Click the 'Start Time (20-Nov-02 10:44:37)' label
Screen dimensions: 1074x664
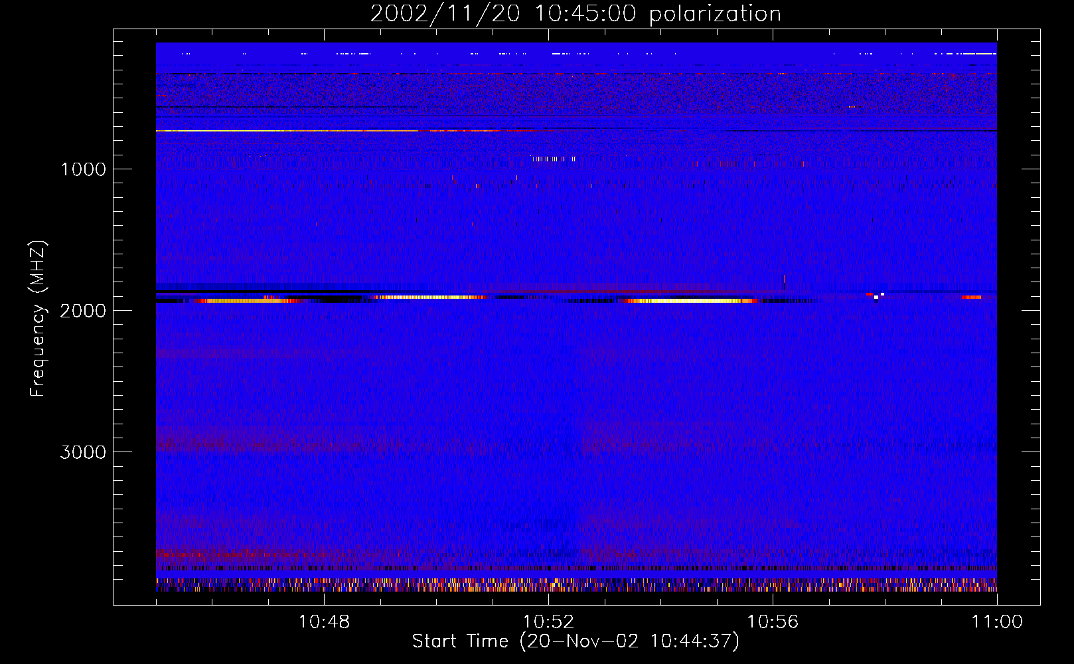click(x=575, y=641)
